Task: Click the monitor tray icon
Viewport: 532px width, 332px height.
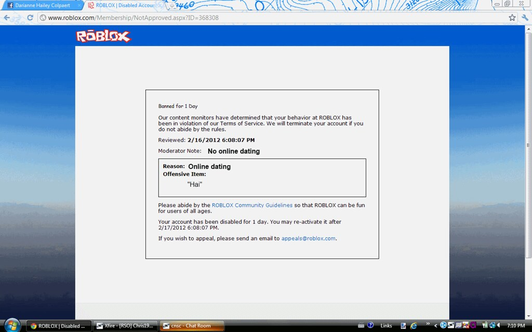Action: pos(458,325)
